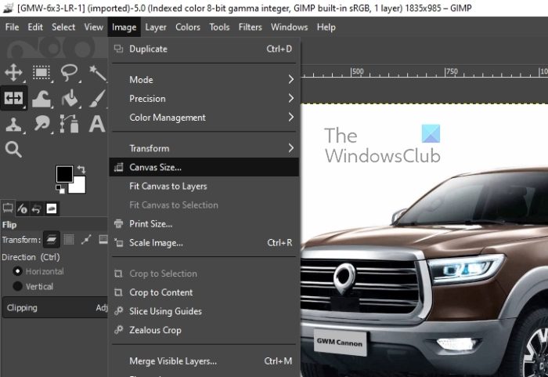Select the Zoom magnifier tool
548x377 pixels.
click(x=13, y=150)
